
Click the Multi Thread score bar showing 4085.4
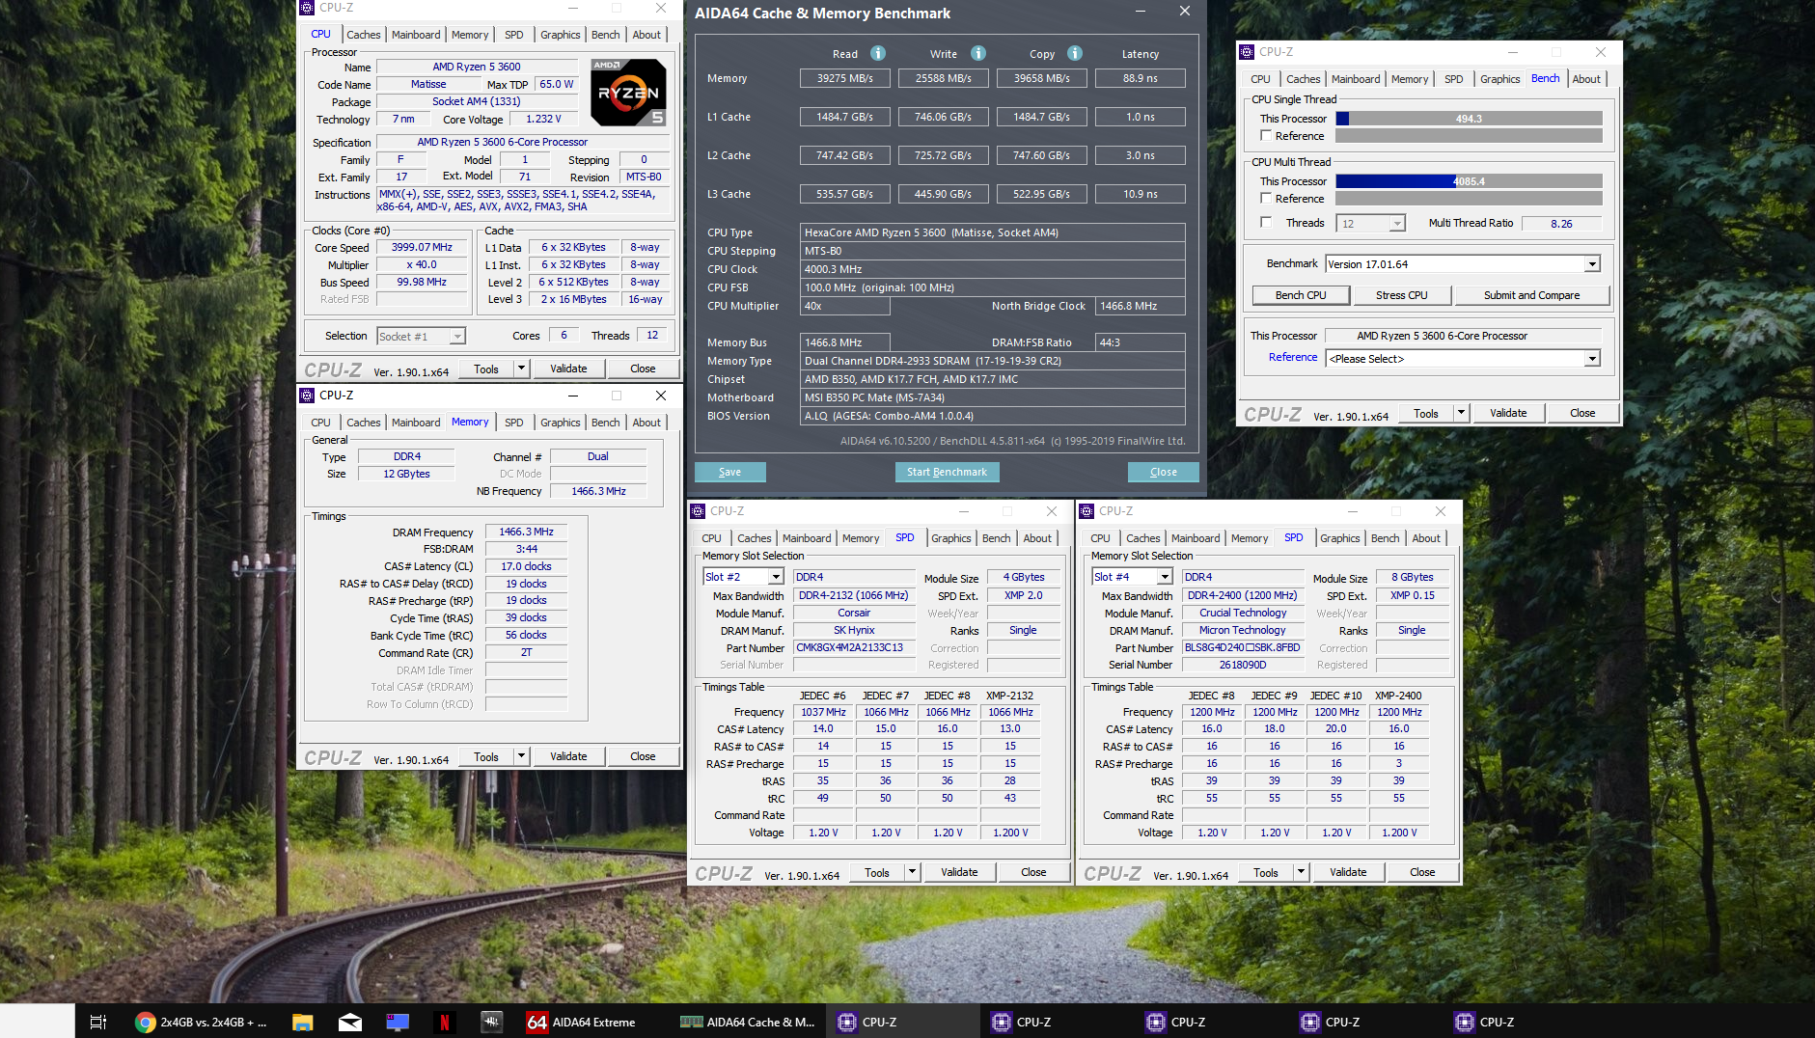pyautogui.click(x=1469, y=181)
